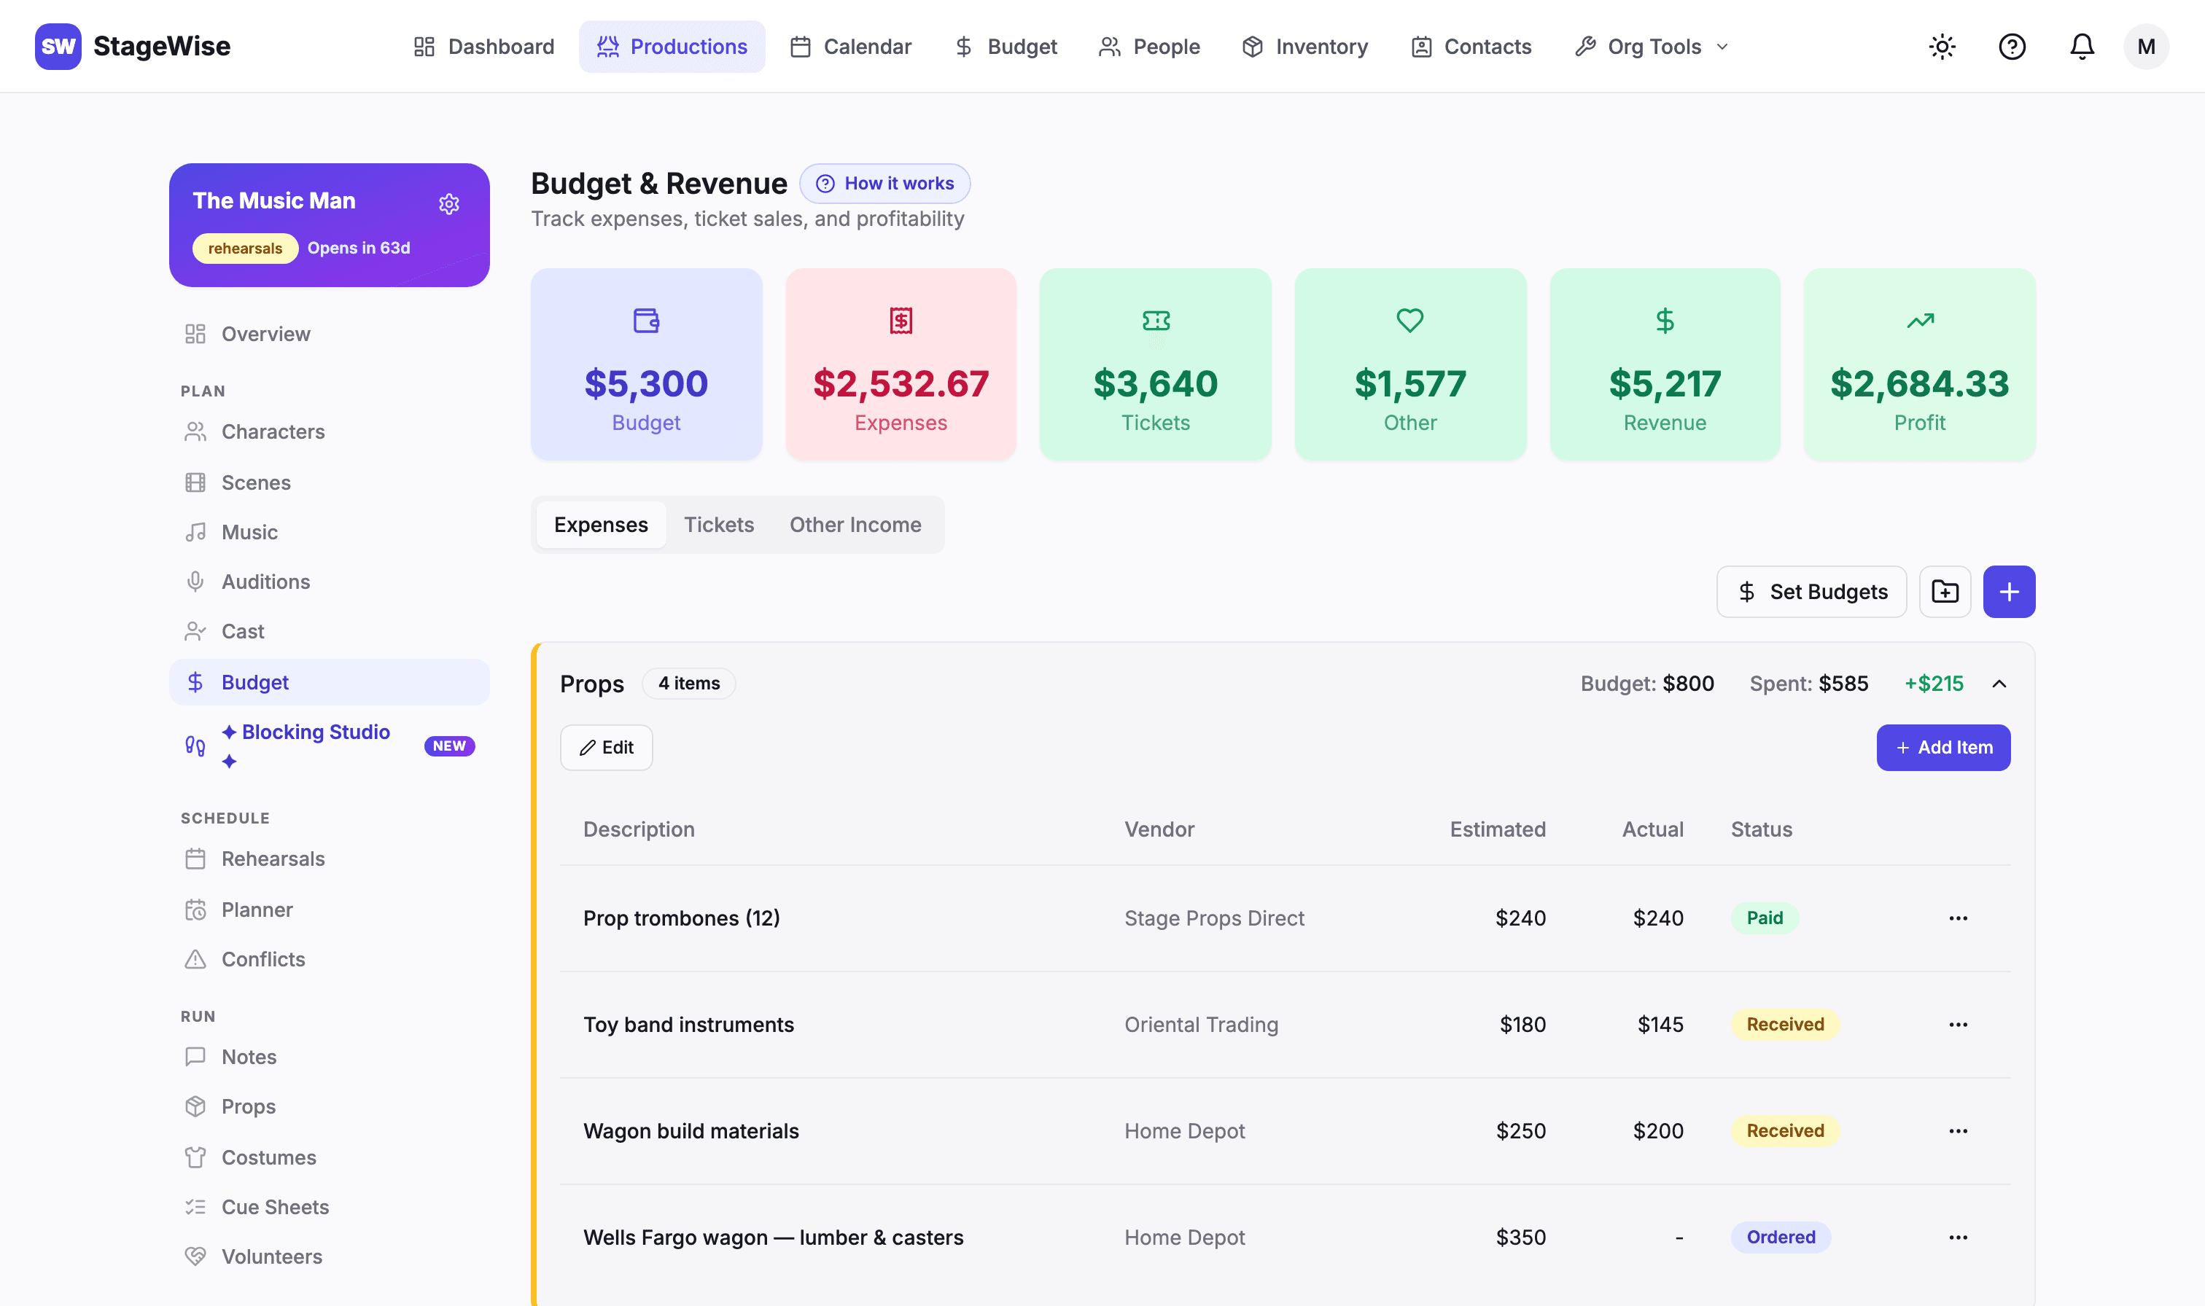This screenshot has height=1306, width=2205.
Task: Add a new category with the folder-plus icon
Action: (1945, 591)
